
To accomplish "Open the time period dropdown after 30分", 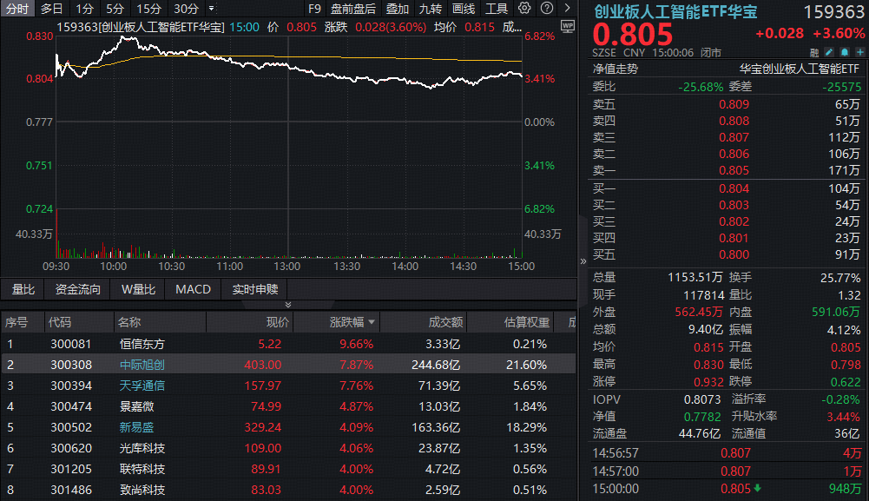I will coord(212,9).
